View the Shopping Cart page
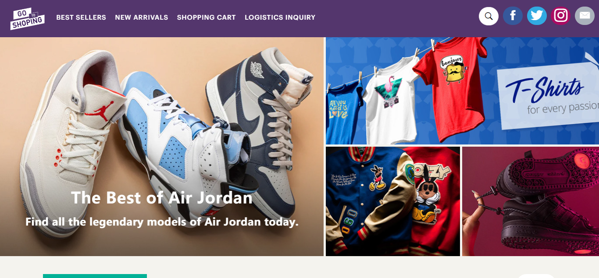 click(x=207, y=18)
